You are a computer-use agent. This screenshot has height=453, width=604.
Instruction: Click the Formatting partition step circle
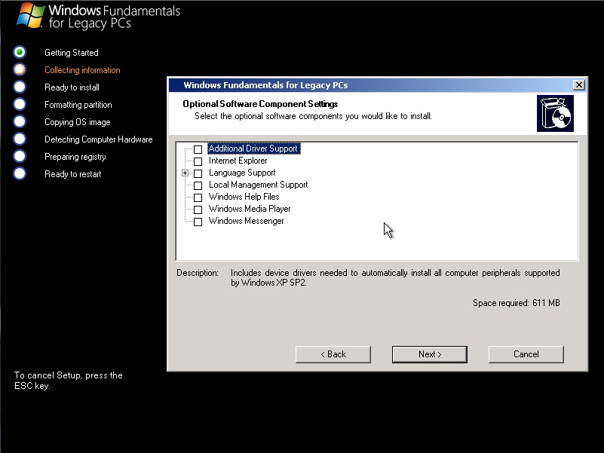[x=19, y=105]
